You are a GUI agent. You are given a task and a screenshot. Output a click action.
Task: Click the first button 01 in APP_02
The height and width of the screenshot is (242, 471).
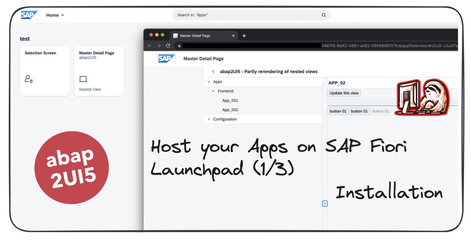tap(337, 111)
